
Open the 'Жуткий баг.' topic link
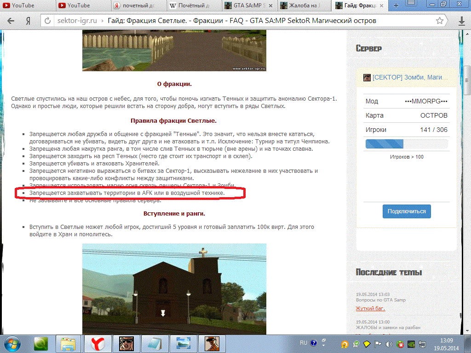[x=370, y=308]
